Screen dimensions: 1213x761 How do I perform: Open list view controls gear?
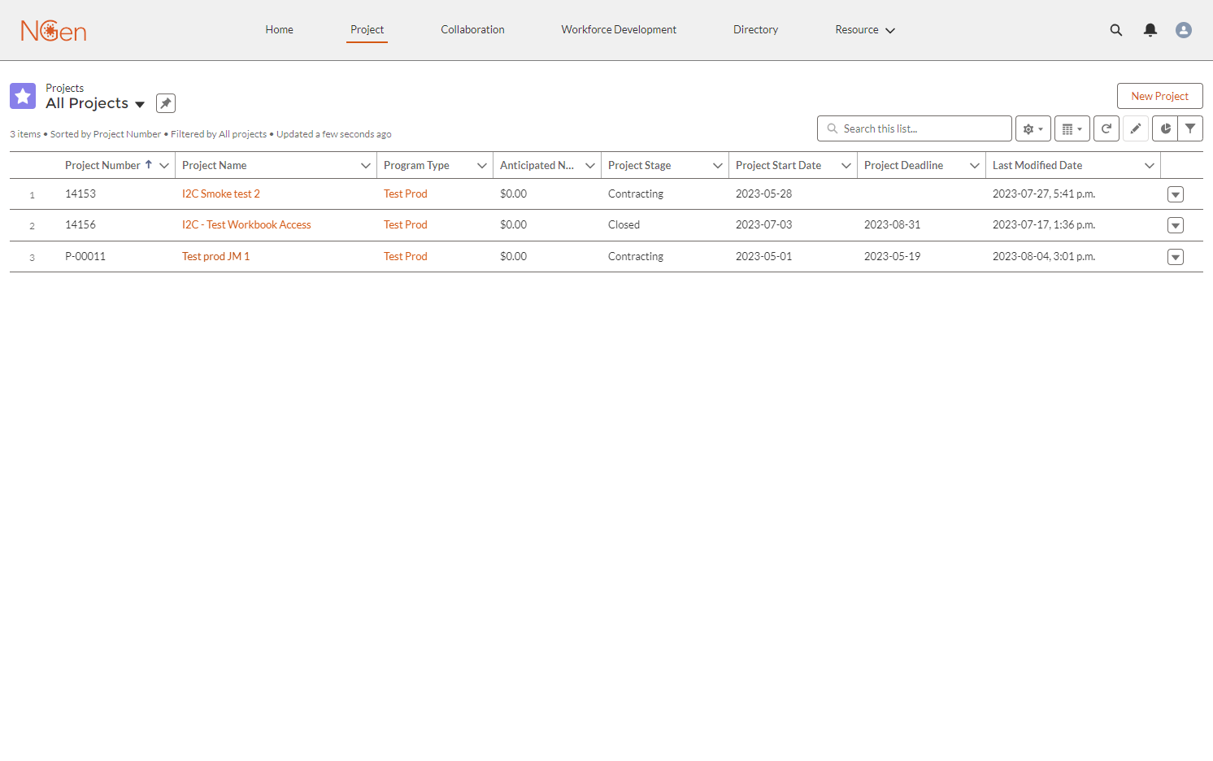click(x=1033, y=128)
